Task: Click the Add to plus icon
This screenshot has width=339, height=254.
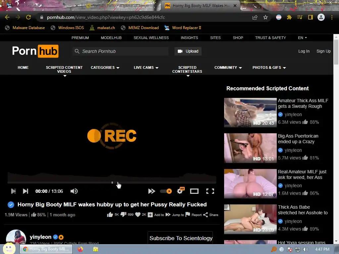Action: (x=150, y=215)
